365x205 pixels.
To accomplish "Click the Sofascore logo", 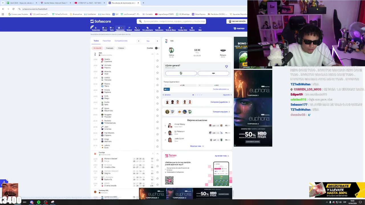I will click(x=101, y=21).
